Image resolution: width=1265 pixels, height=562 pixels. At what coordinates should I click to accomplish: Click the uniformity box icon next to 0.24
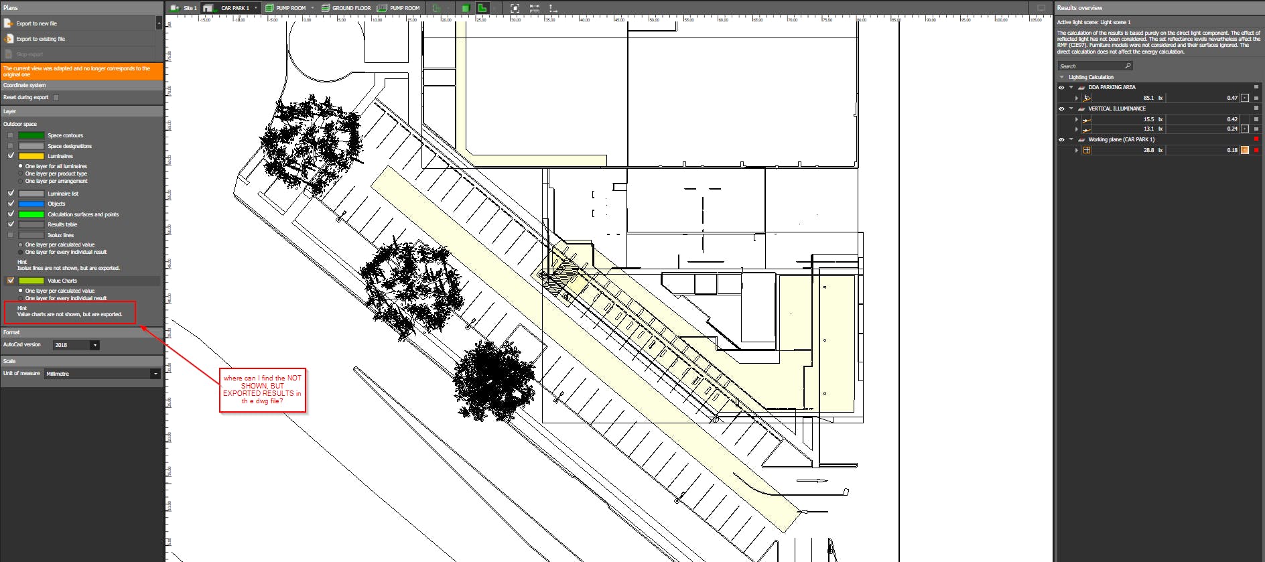pos(1245,129)
